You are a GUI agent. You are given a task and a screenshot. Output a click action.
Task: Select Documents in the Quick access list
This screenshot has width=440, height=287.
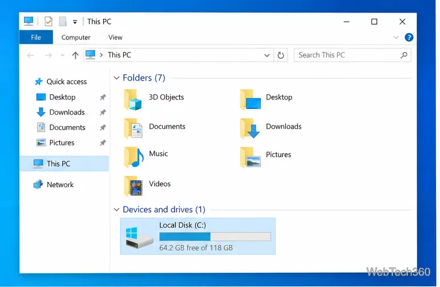67,127
